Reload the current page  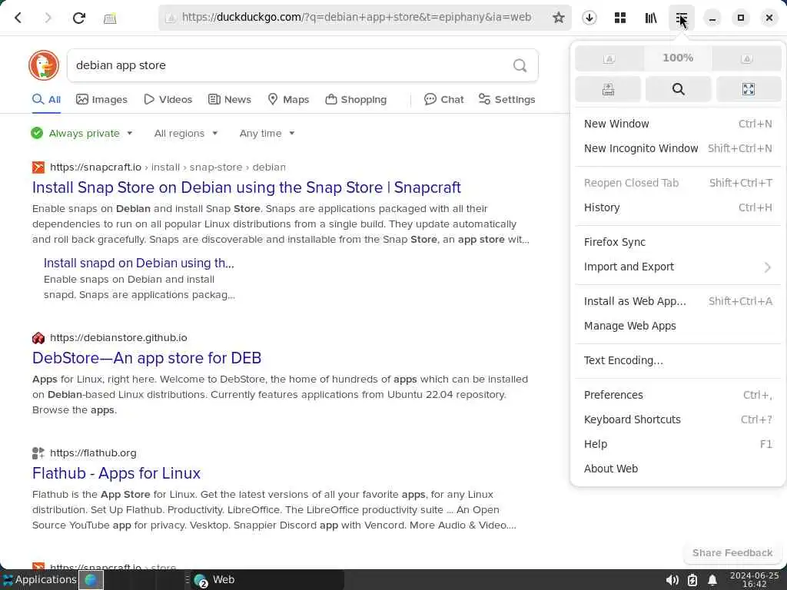[79, 18]
